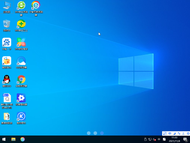Screen dimensions: 190x143
Task: Open Tencent QQ penguin icon
Action: (x=7, y=80)
